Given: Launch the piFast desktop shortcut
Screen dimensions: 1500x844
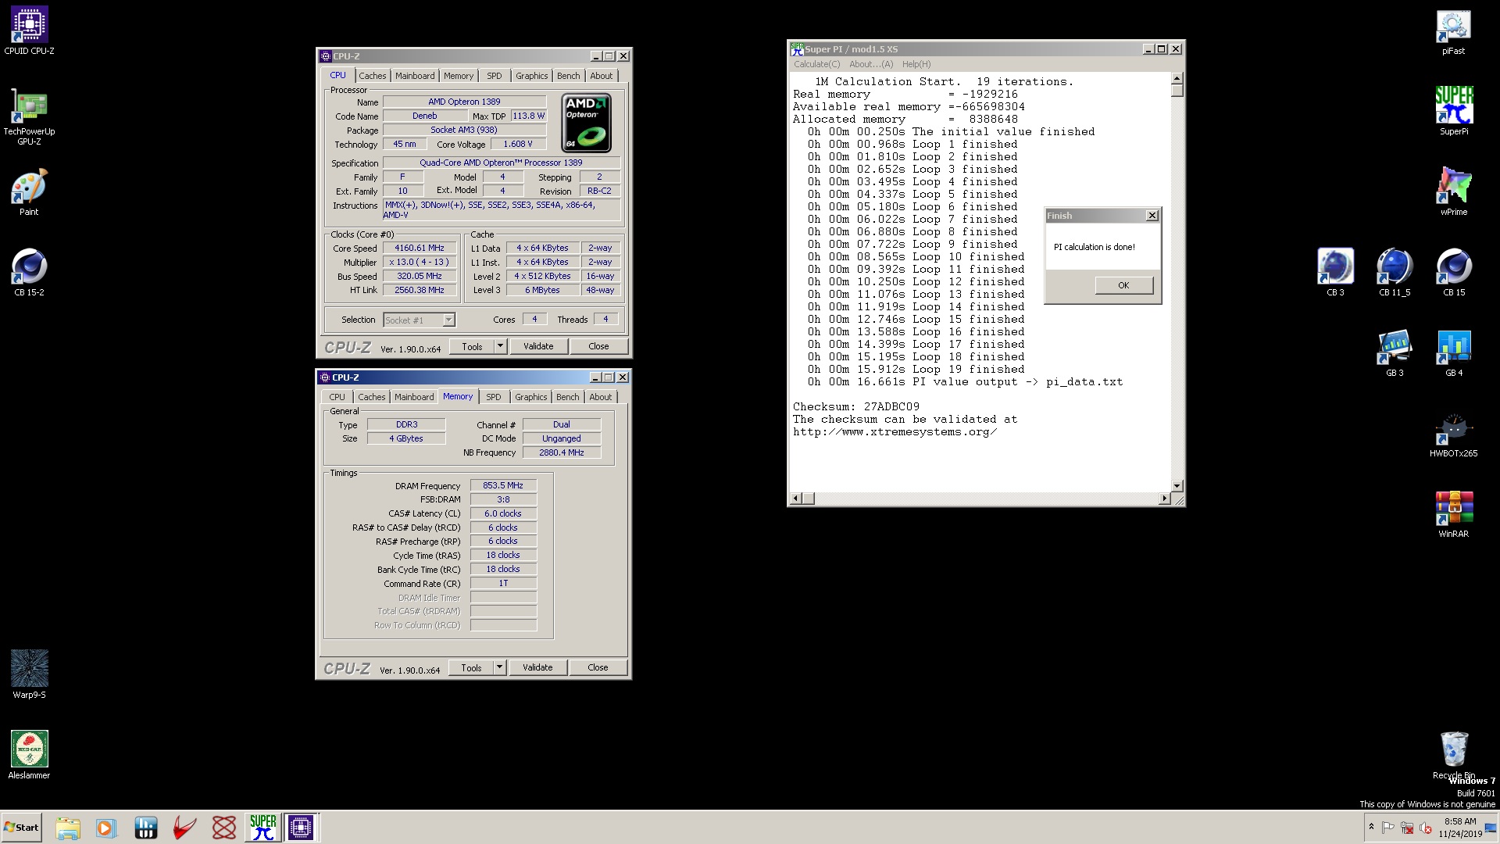Looking at the screenshot, I should coord(1453,31).
